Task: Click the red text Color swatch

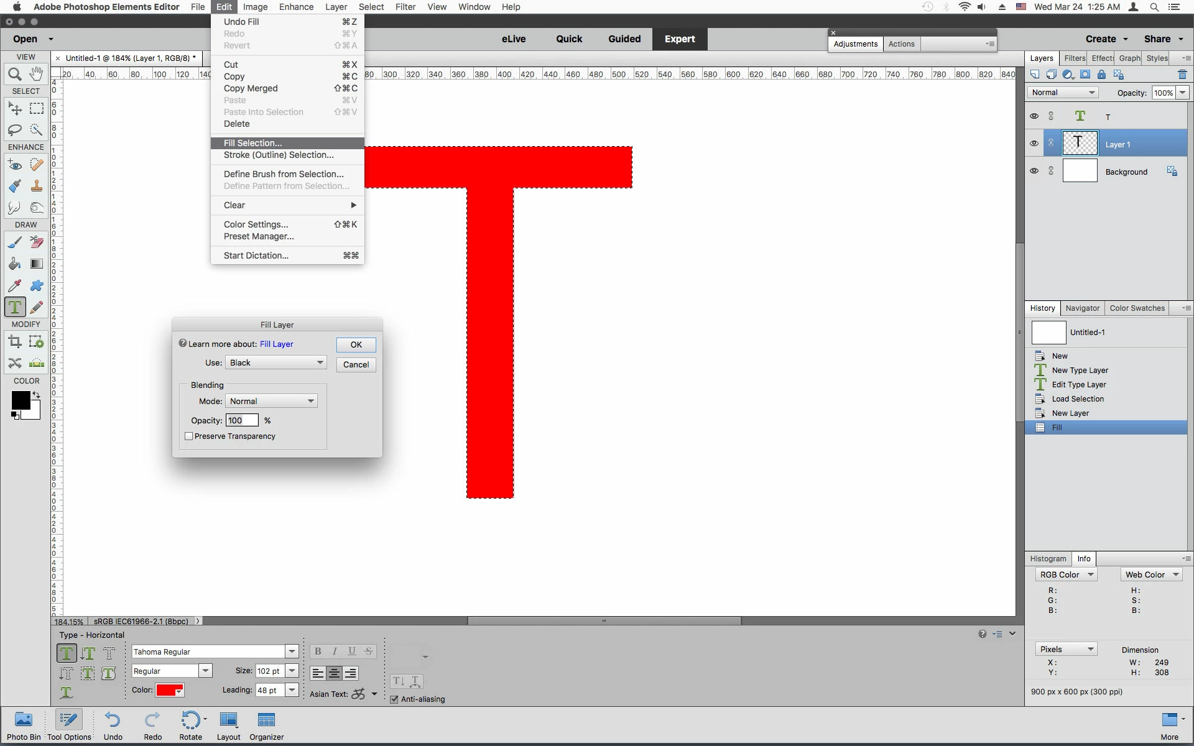Action: point(169,690)
